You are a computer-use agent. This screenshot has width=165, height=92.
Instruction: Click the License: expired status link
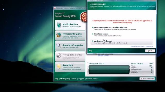(x=92, y=79)
